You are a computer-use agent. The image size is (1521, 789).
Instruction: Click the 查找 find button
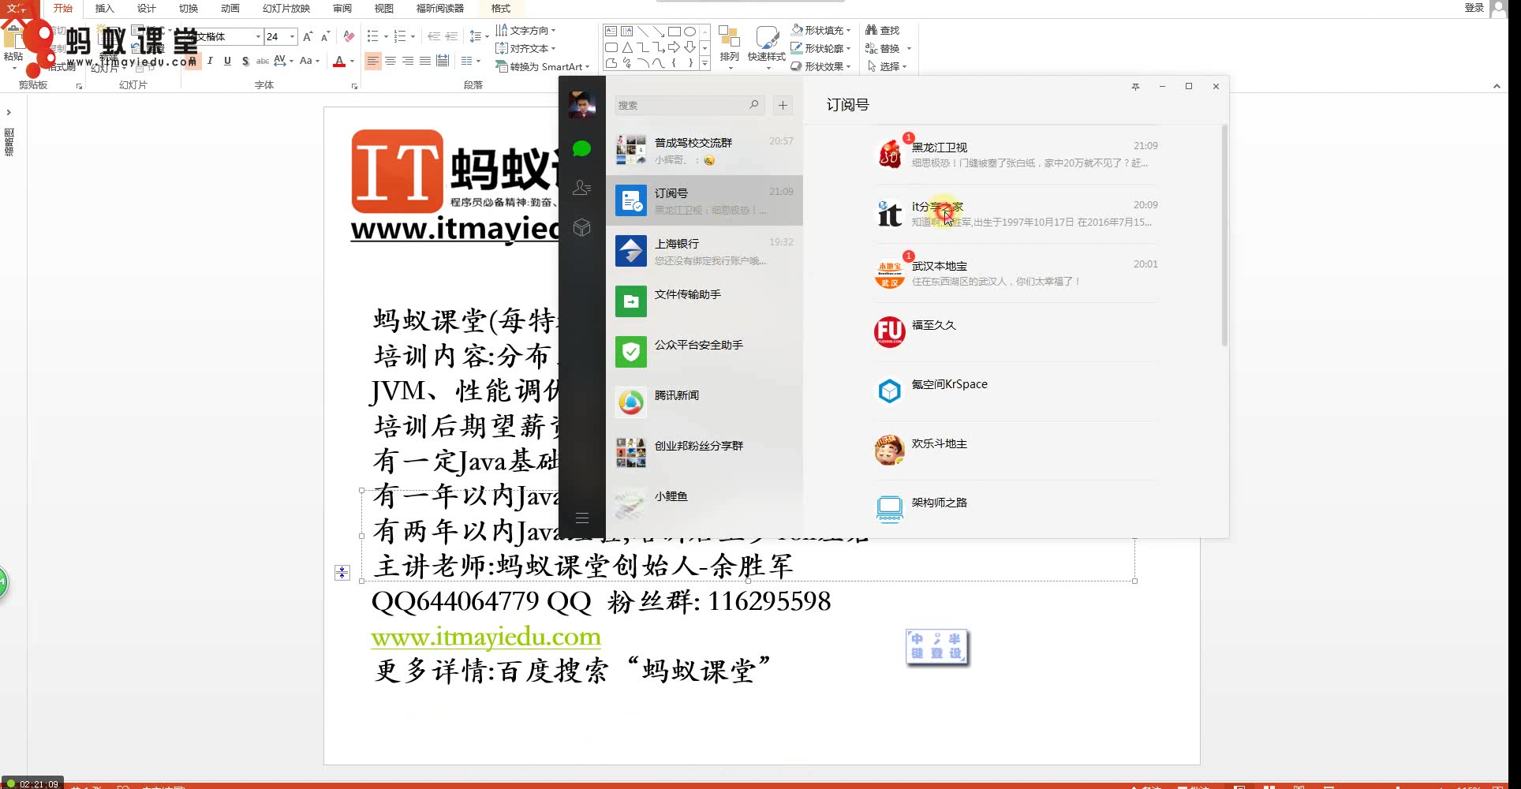tap(883, 30)
